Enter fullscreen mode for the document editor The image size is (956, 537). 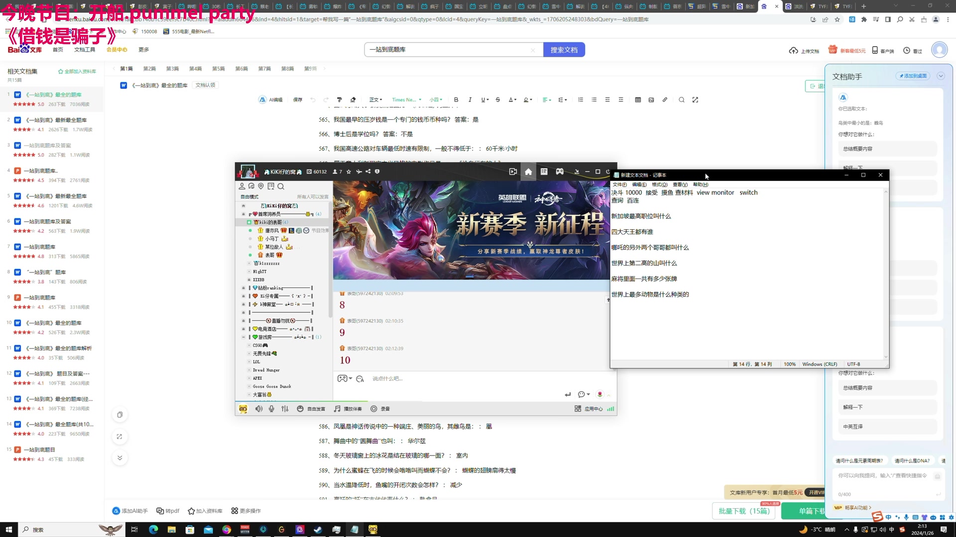click(695, 99)
